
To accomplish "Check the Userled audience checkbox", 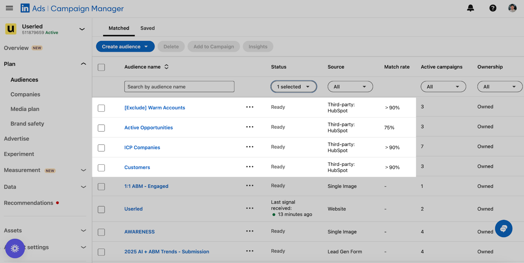I will click(x=102, y=209).
